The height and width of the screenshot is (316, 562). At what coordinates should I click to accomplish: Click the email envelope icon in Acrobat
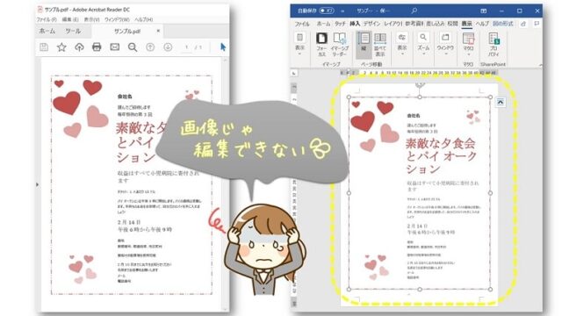coord(115,47)
